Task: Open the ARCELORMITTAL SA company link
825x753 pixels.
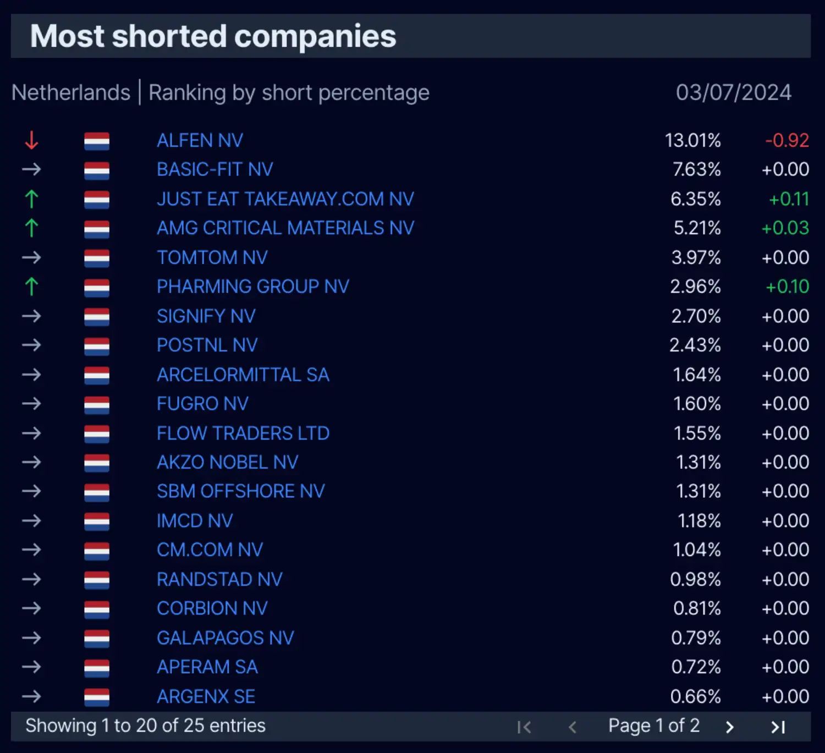Action: coord(243,375)
